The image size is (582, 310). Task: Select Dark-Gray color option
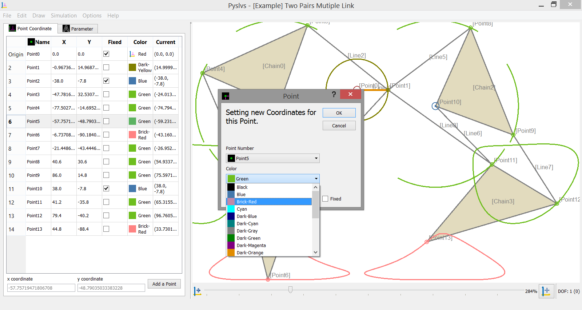pyautogui.click(x=269, y=231)
